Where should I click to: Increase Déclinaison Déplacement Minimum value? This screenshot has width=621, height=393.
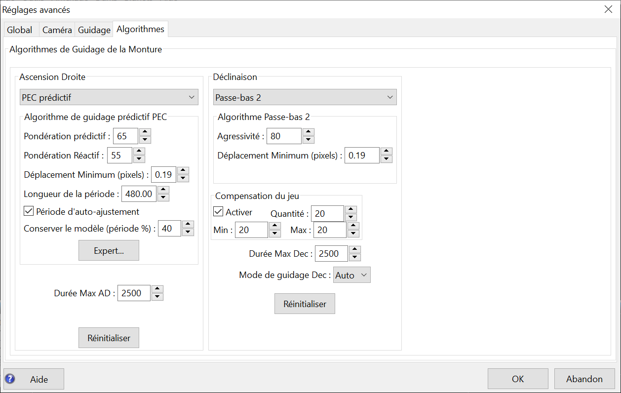(387, 151)
